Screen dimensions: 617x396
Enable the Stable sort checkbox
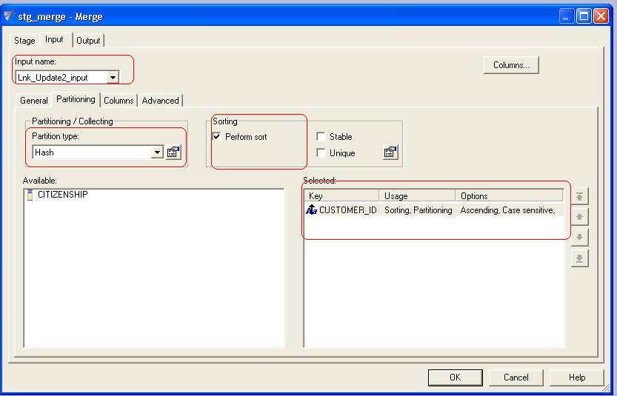[x=321, y=137]
